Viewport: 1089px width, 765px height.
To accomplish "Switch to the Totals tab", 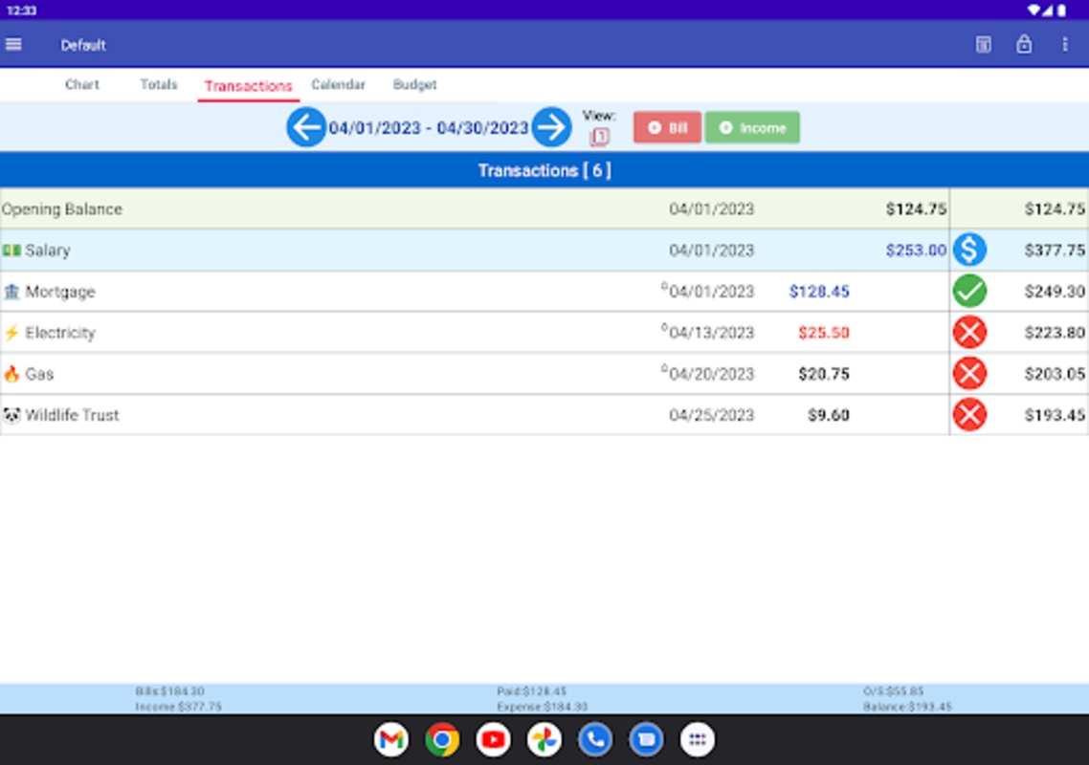I will [x=158, y=85].
